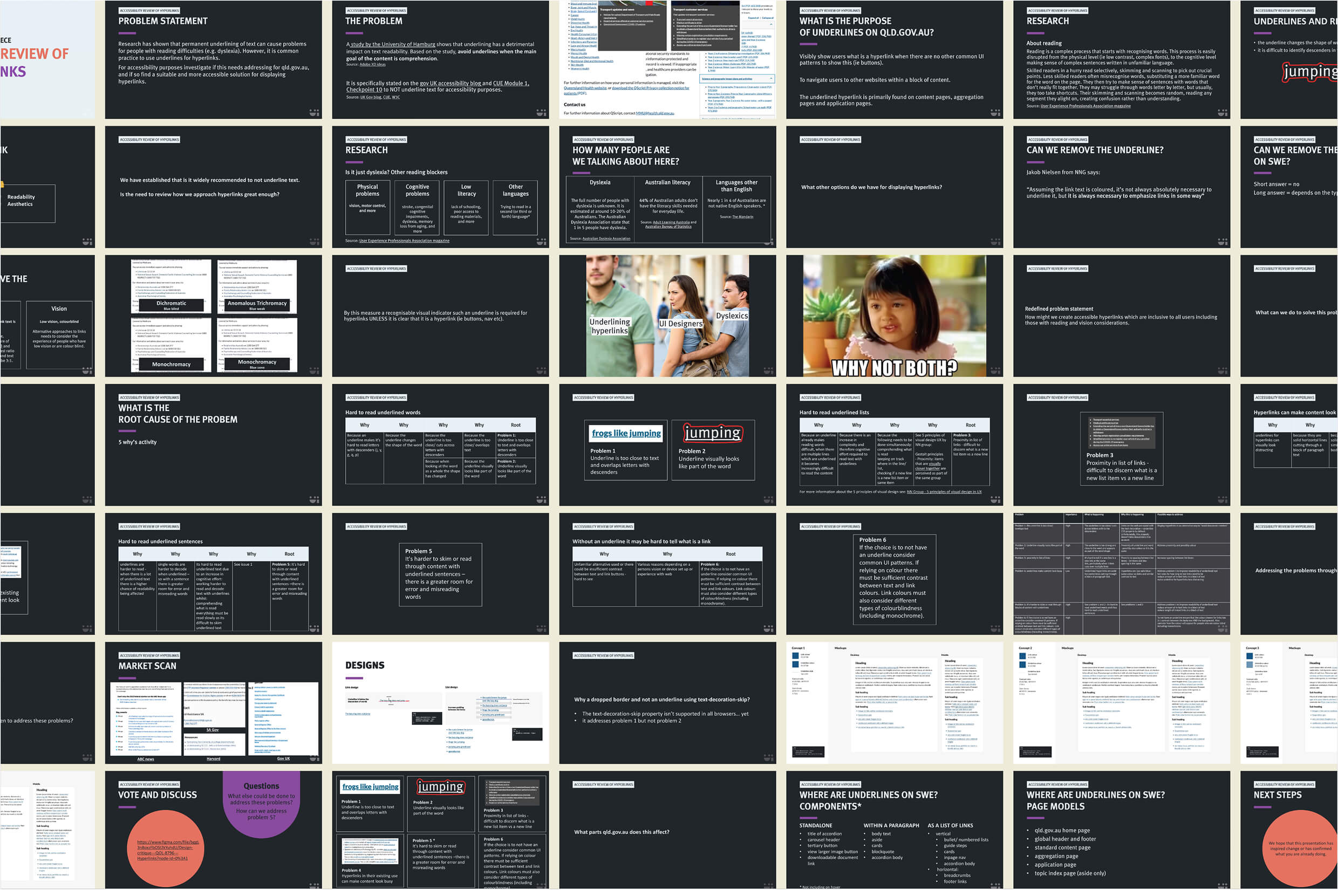The height and width of the screenshot is (890, 1338).
Task: Select the 'Why not both?' meme slide
Action: [x=895, y=316]
